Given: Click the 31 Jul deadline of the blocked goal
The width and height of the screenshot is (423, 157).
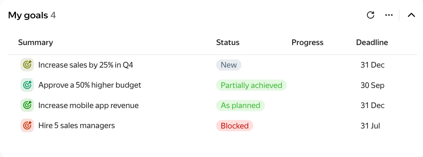Looking at the screenshot, I should [x=370, y=126].
